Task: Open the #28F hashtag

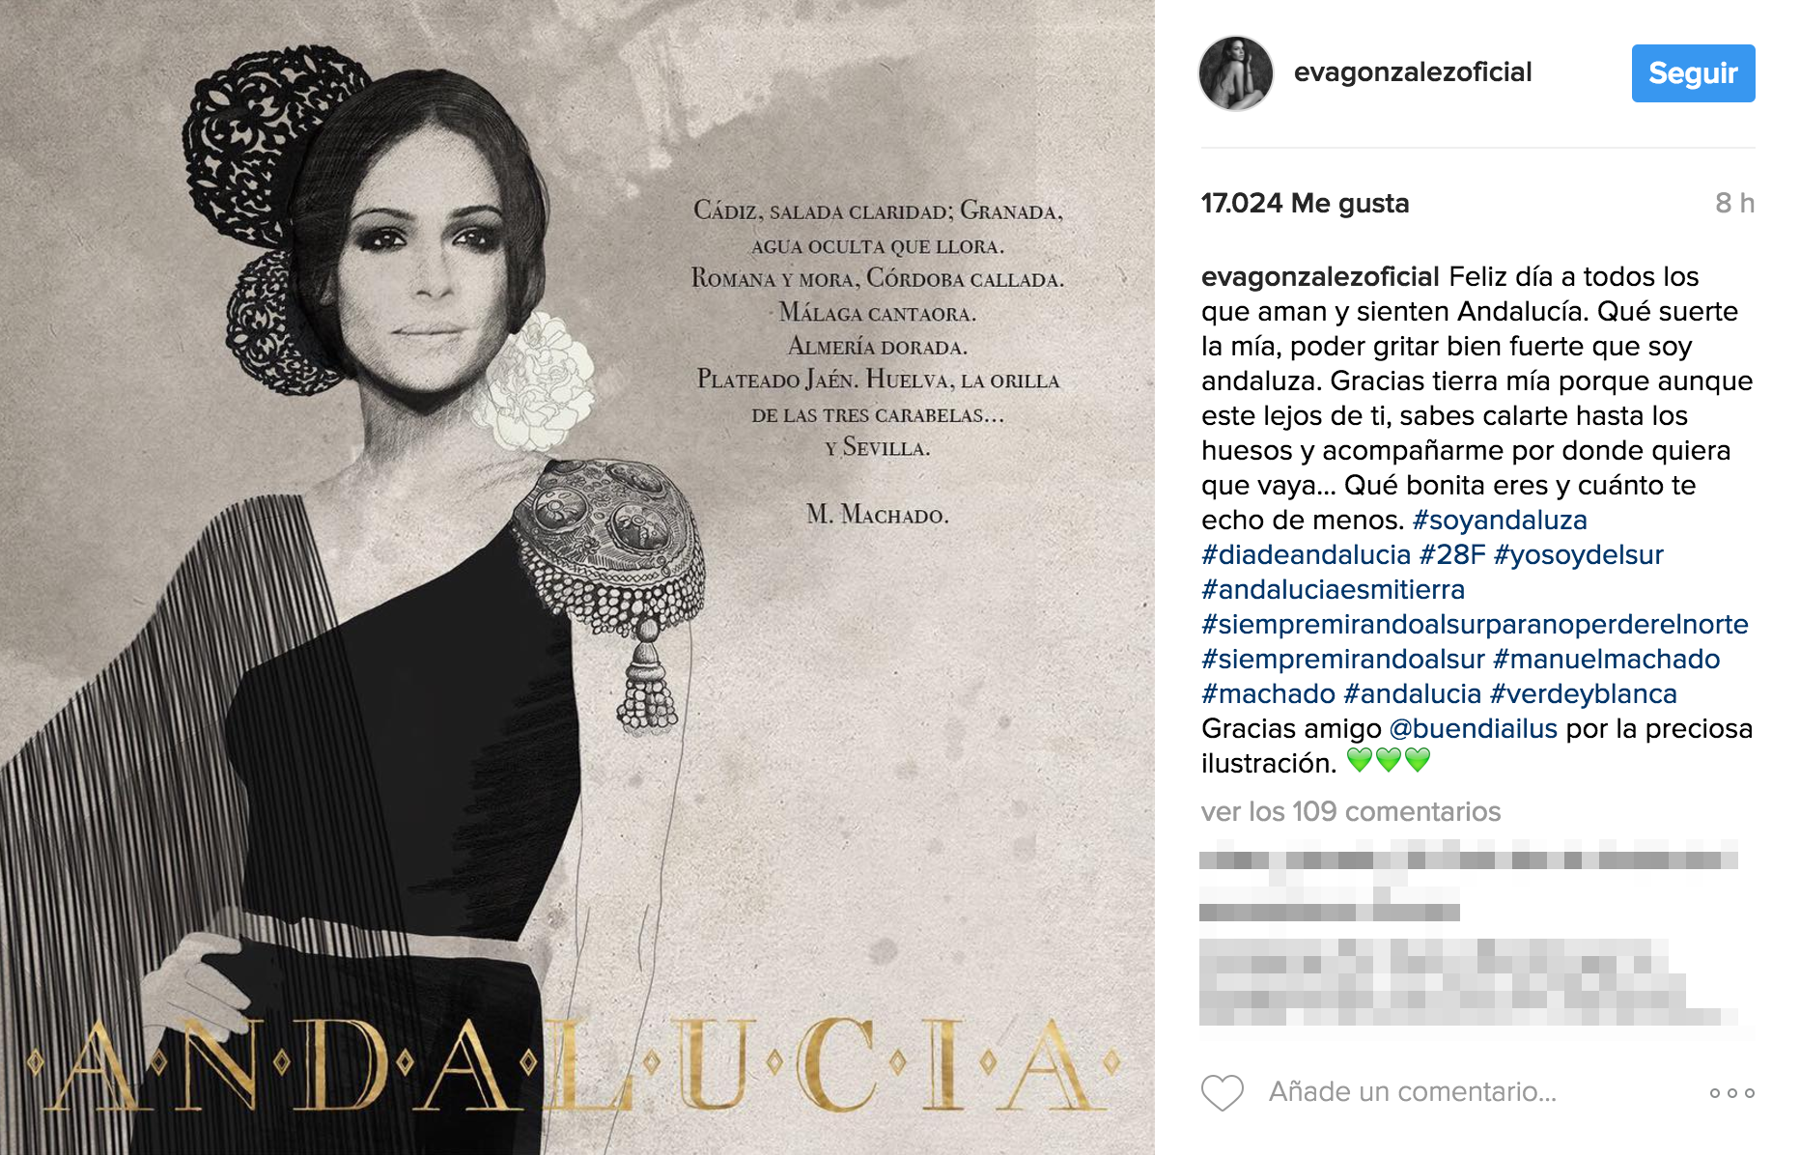Action: click(x=1451, y=555)
